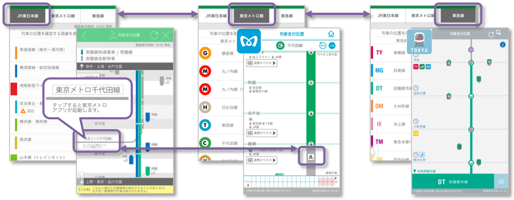This screenshot has width=514, height=200.
Task: Open the hamburger menu beside DT 田園都市線
Action: (x=501, y=182)
